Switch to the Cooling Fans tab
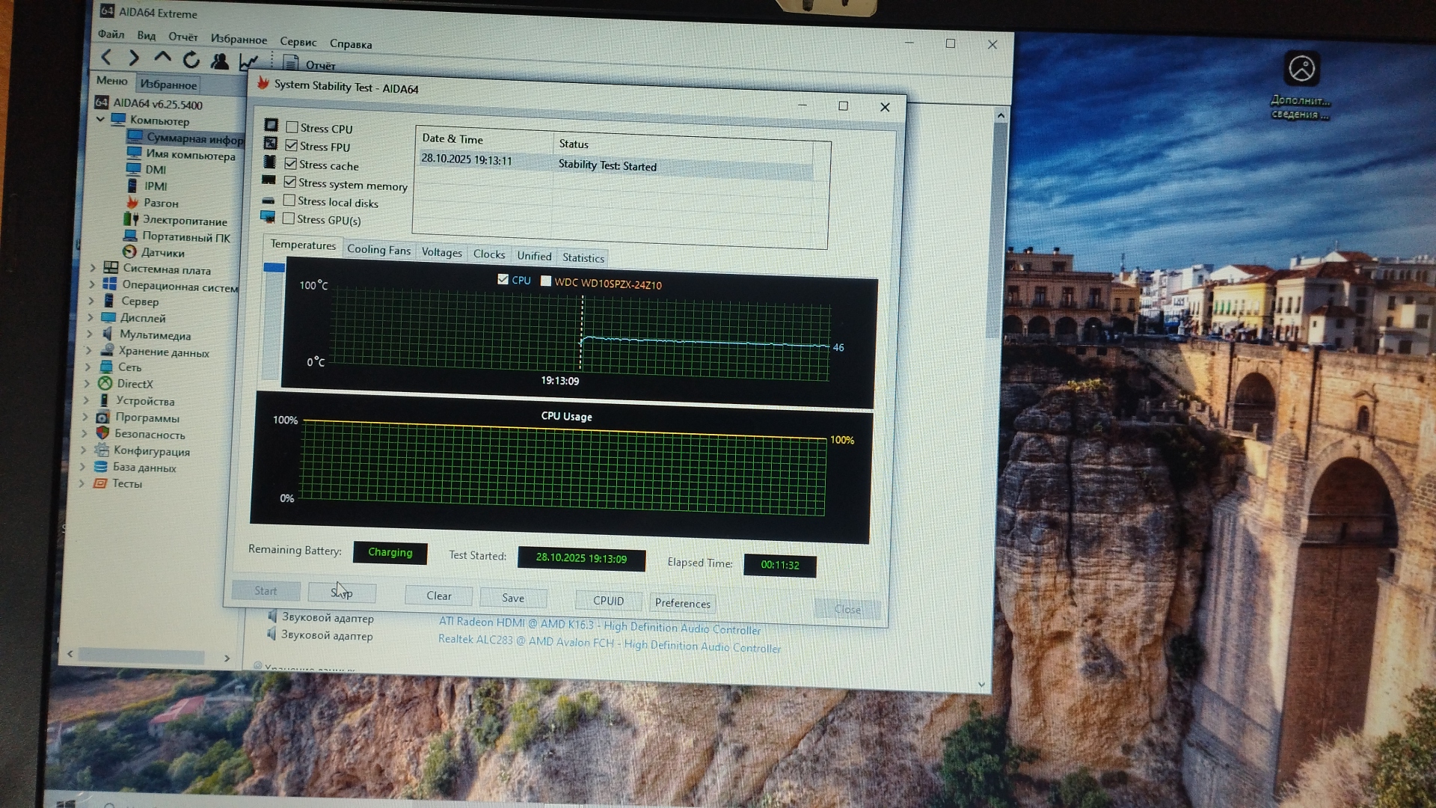Screen dimensions: 1436x808 tap(378, 250)
